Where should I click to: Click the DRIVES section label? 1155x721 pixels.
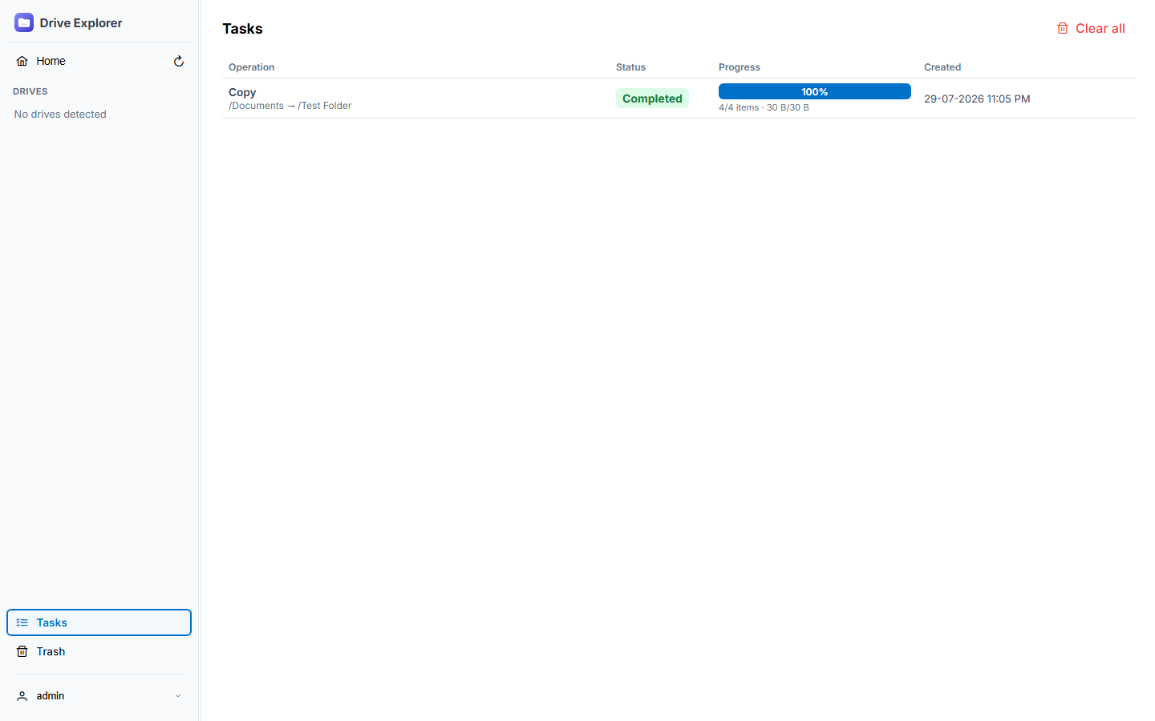tap(30, 91)
